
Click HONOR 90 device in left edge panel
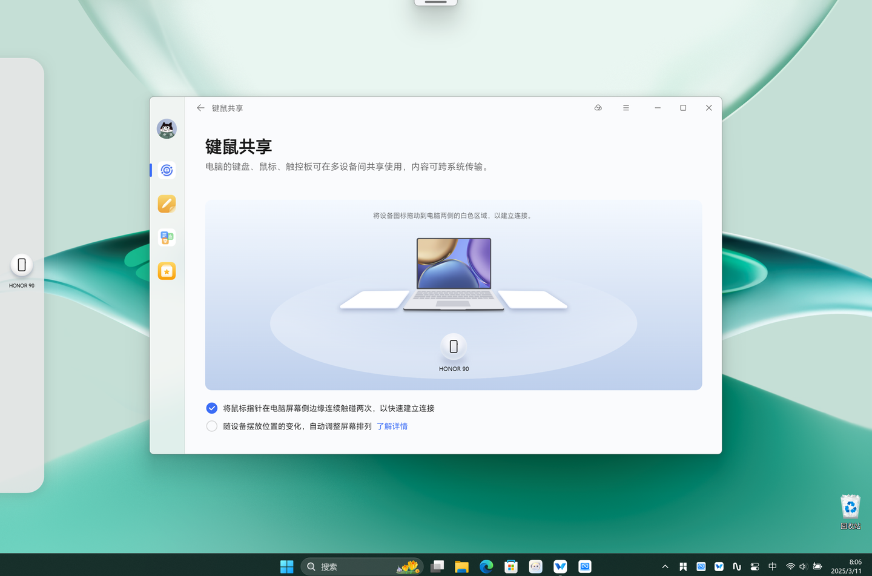pos(22,265)
